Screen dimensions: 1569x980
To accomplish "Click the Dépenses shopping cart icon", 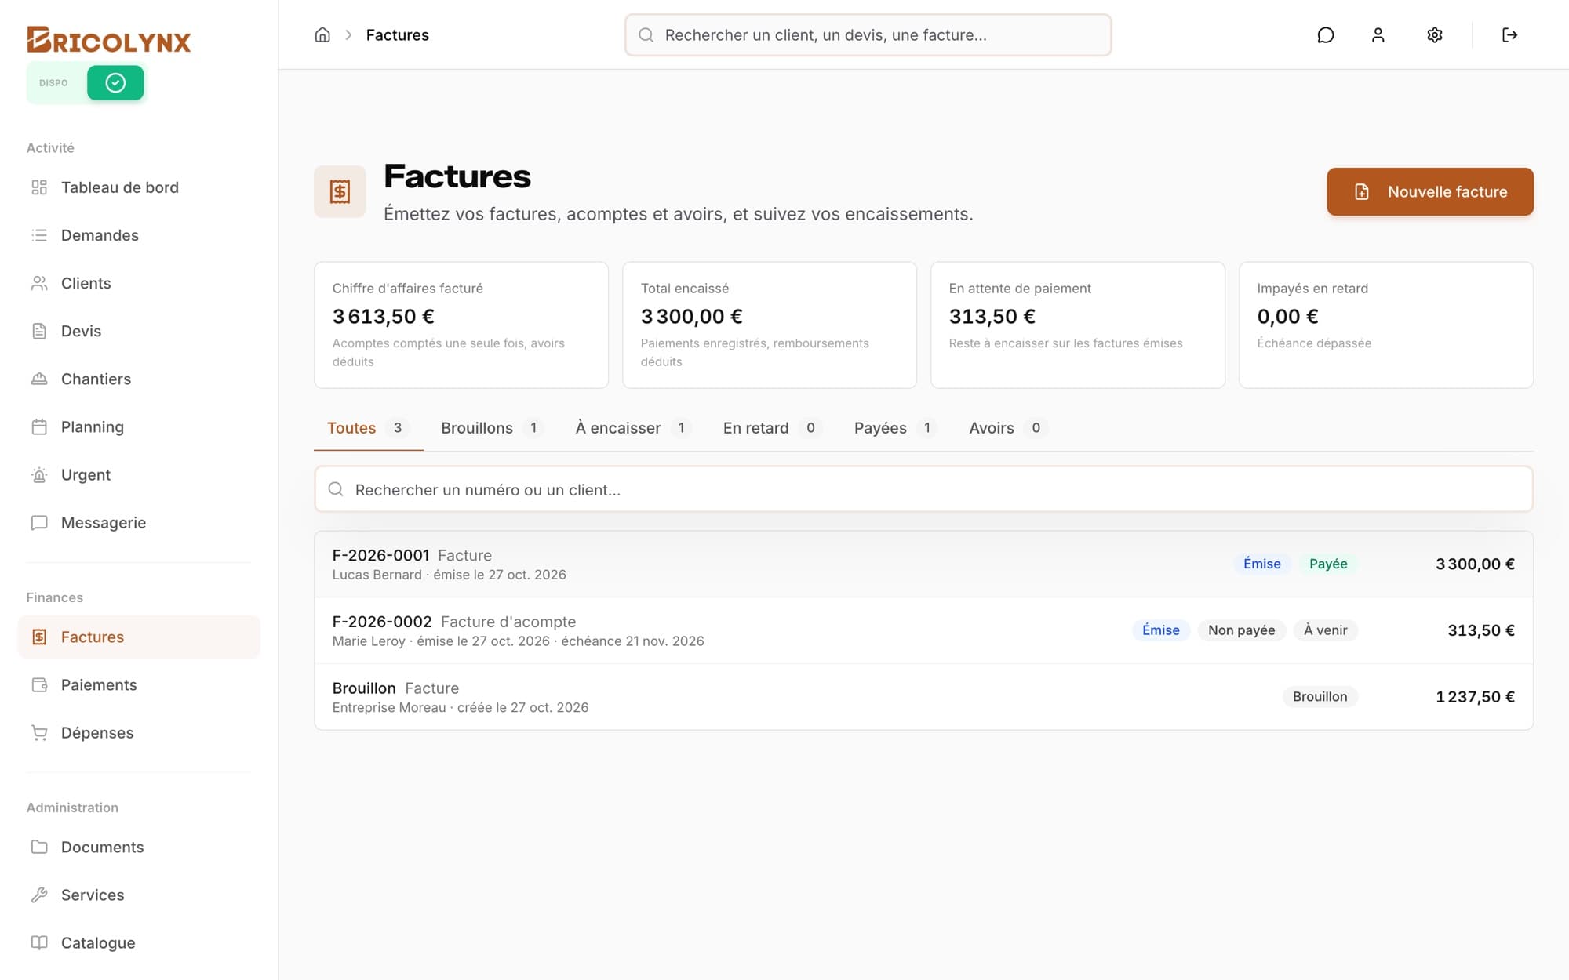I will tap(39, 732).
